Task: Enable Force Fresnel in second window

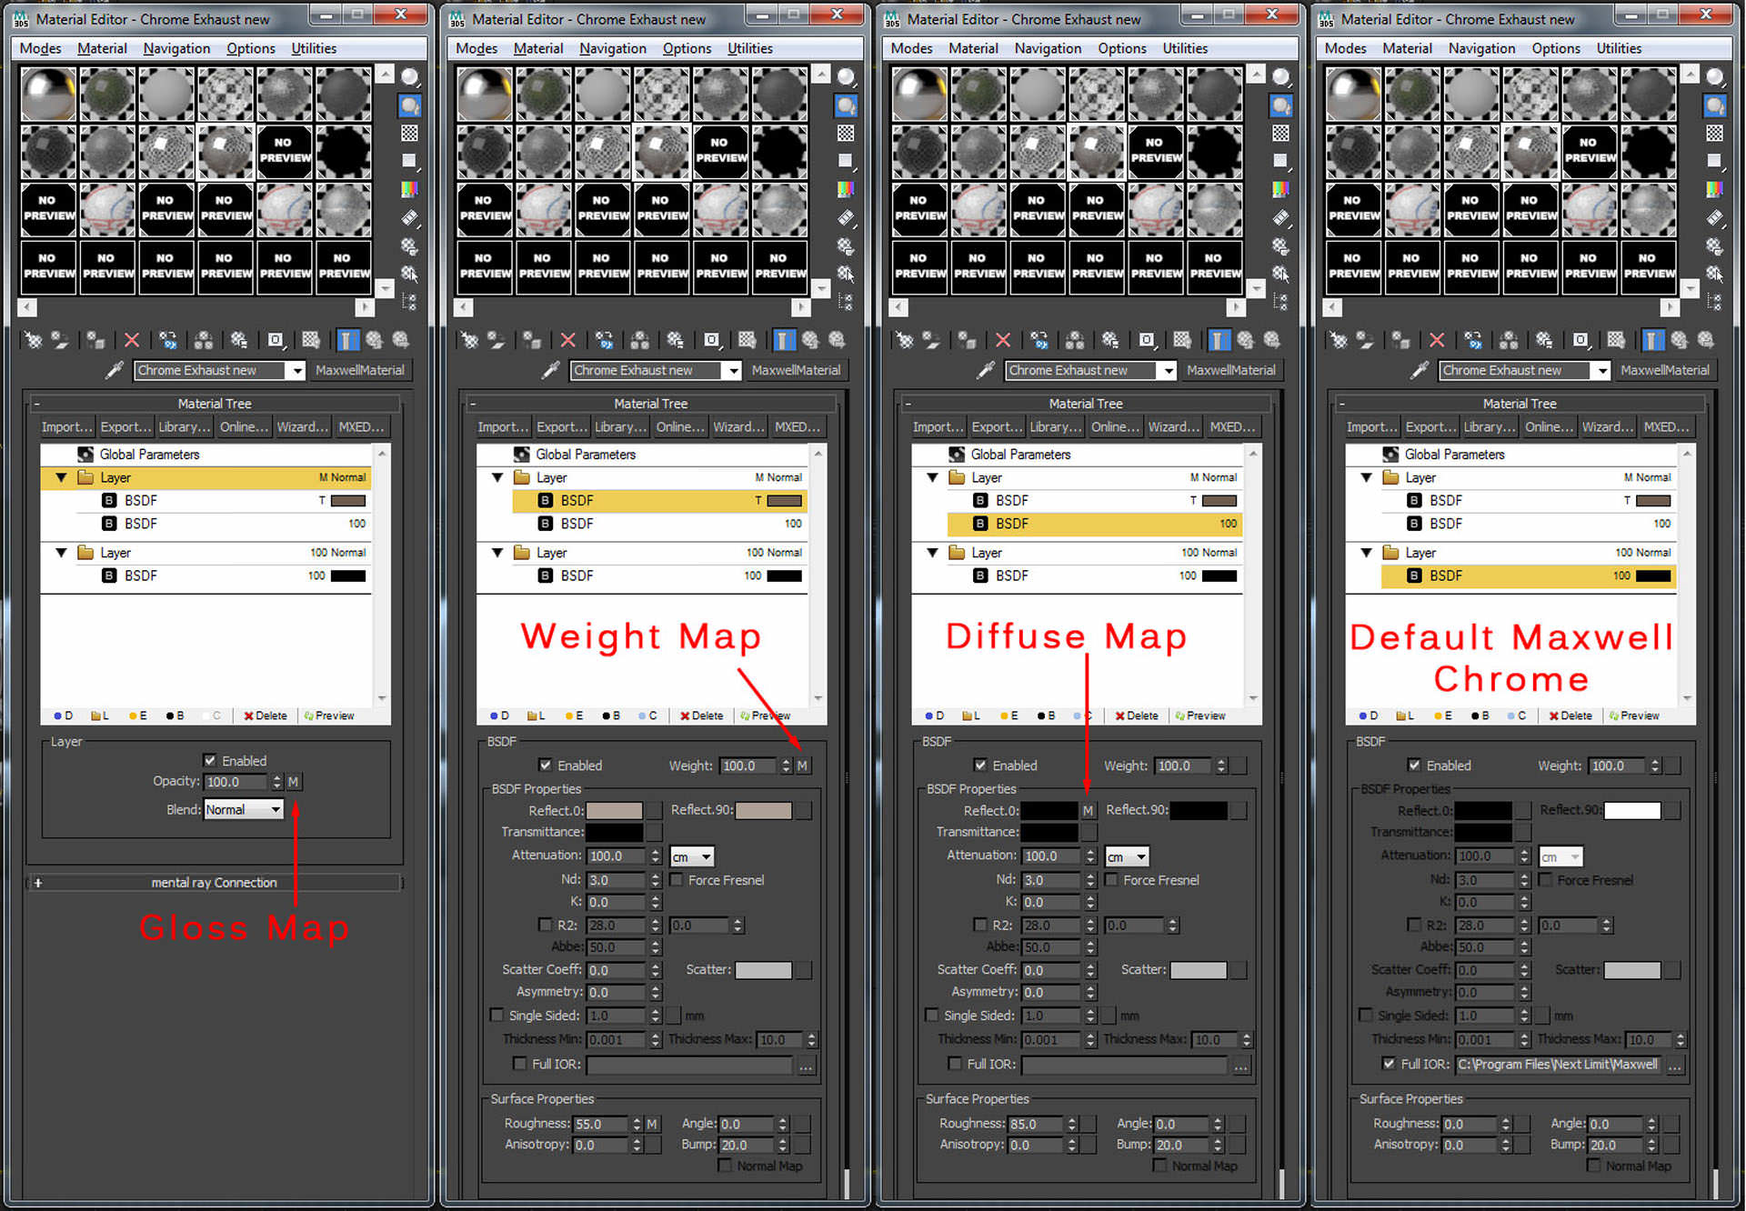Action: coord(677,880)
